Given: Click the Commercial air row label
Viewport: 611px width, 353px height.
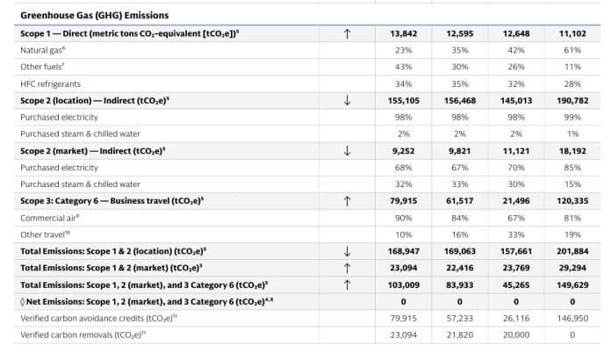Looking at the screenshot, I should tap(49, 218).
